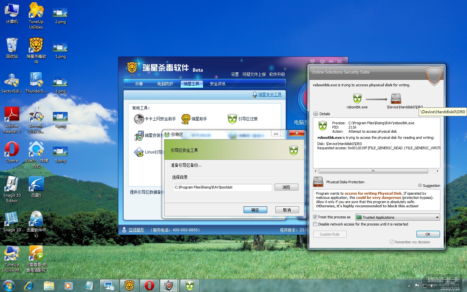Show hidden tray icons arrow
The height and width of the screenshot is (292, 467).
click(x=409, y=286)
